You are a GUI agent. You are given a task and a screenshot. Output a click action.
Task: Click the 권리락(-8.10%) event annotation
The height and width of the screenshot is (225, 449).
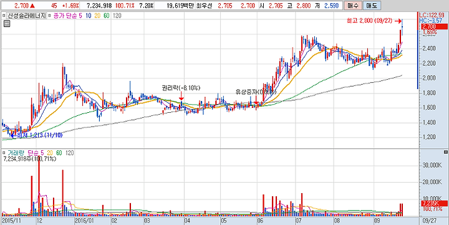click(181, 88)
